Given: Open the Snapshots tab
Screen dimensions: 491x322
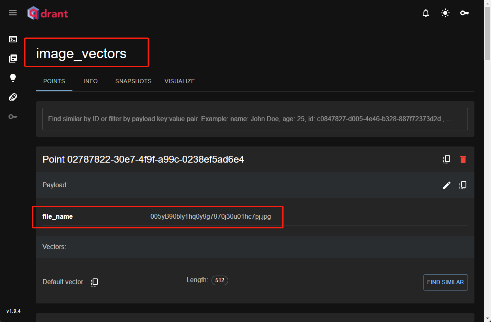Looking at the screenshot, I should 133,81.
